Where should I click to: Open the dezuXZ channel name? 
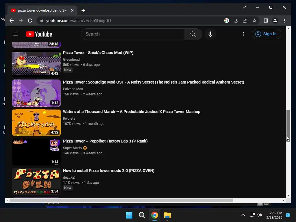tap(69, 177)
